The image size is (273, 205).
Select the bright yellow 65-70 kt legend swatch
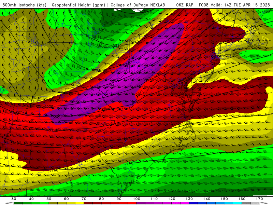point(80,203)
